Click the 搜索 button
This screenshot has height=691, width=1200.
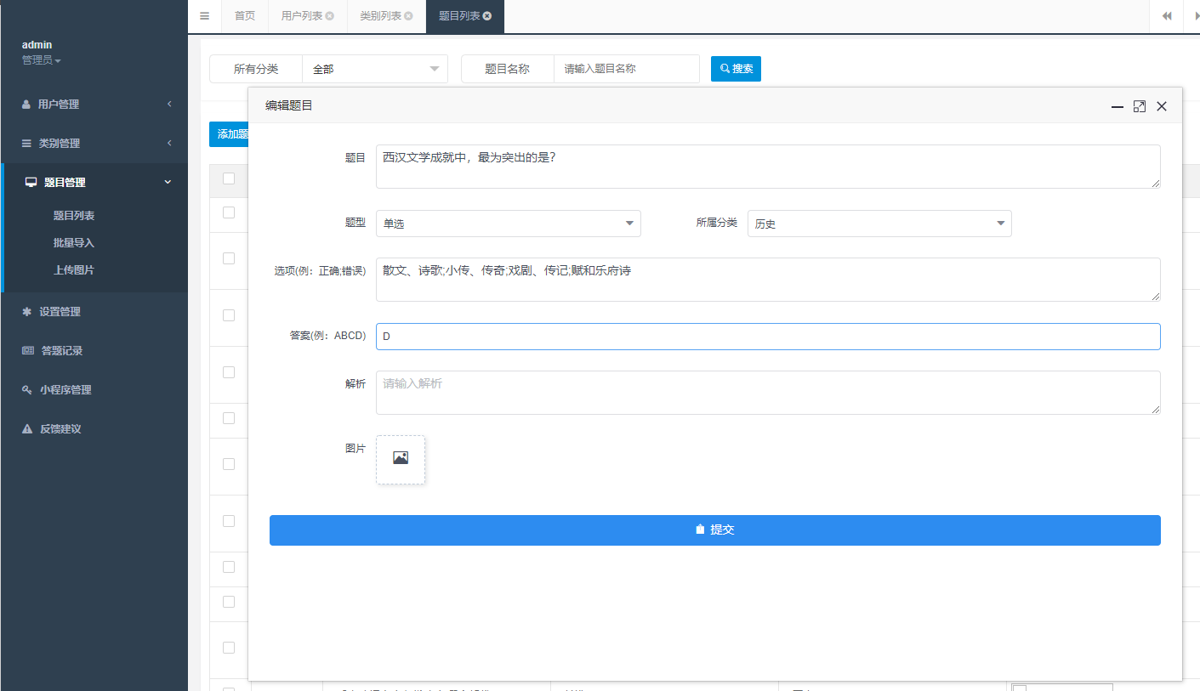(x=736, y=69)
